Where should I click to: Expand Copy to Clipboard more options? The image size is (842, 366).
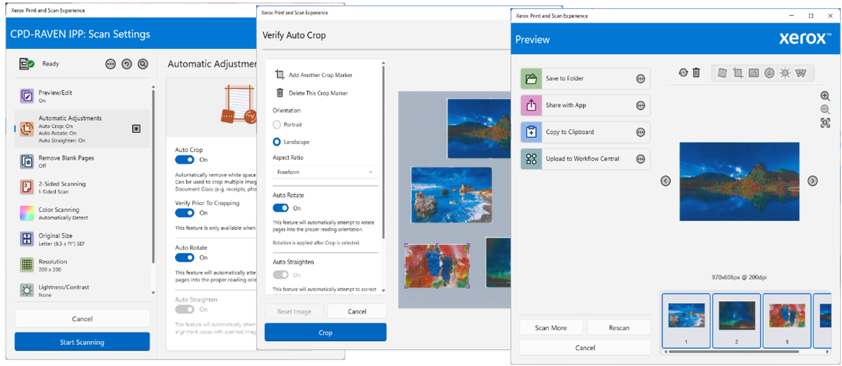640,132
